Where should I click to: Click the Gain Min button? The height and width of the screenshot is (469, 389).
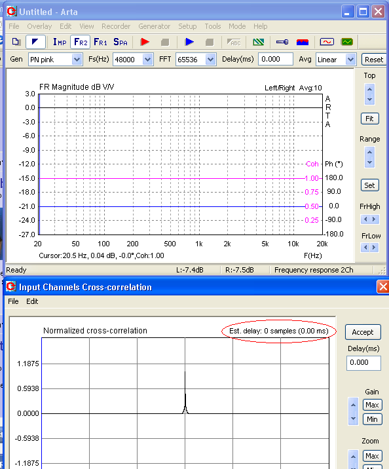(x=372, y=419)
